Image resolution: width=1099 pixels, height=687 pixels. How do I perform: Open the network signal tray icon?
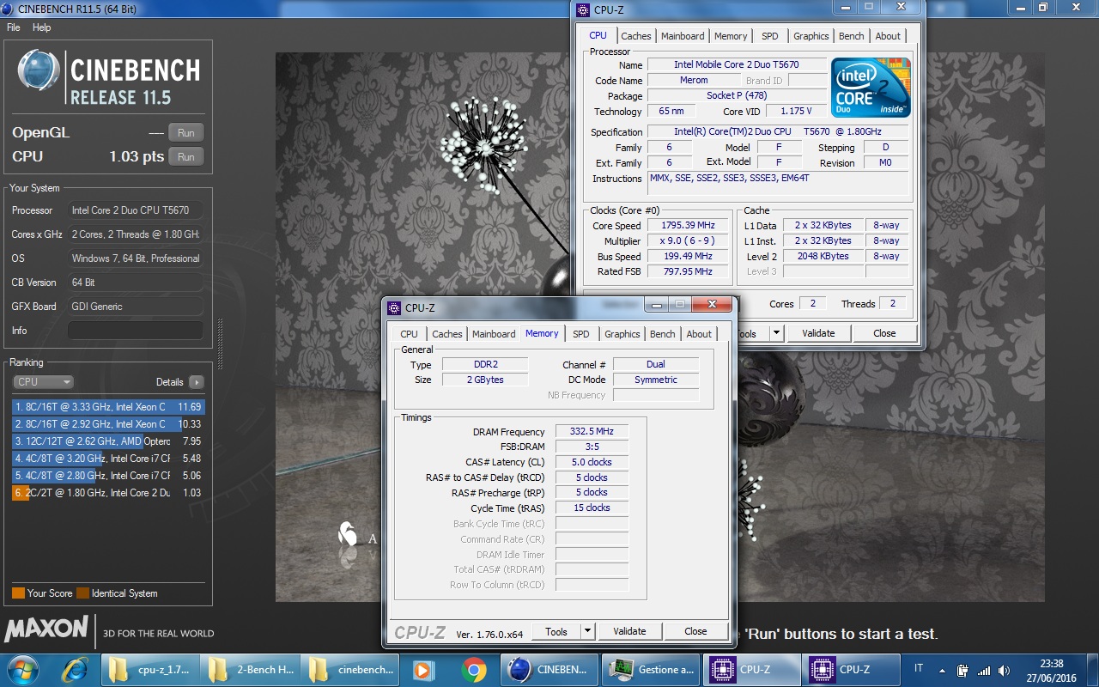984,670
